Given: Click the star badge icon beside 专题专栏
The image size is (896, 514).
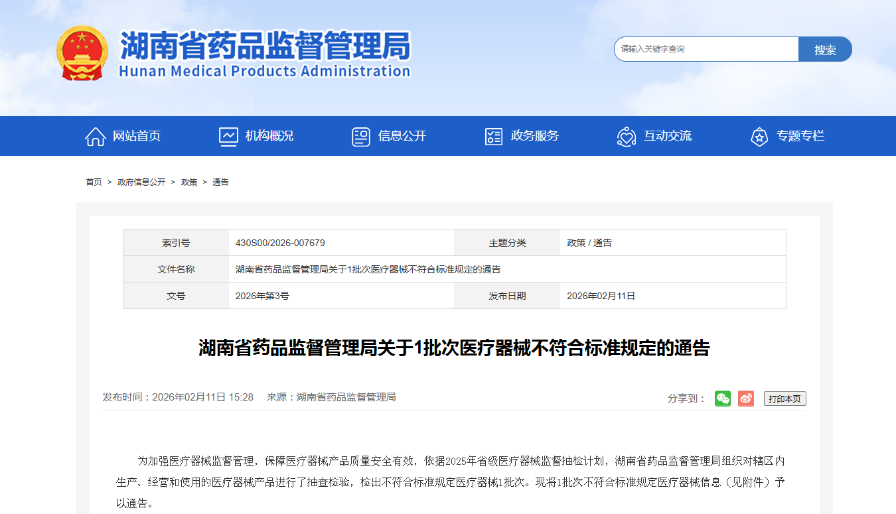Looking at the screenshot, I should (x=759, y=137).
